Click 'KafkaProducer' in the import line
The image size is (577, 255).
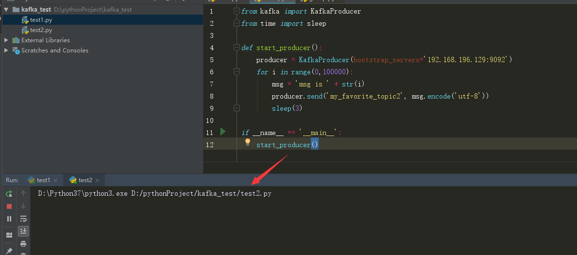click(336, 11)
